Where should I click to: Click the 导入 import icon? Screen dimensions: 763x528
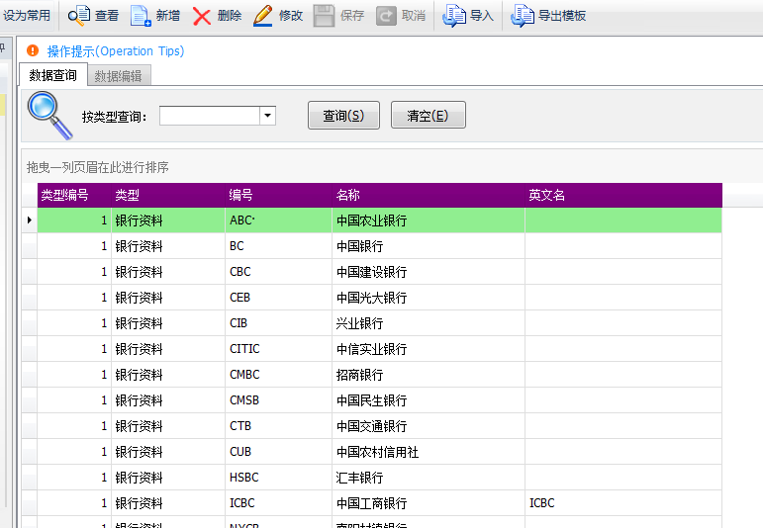click(453, 16)
